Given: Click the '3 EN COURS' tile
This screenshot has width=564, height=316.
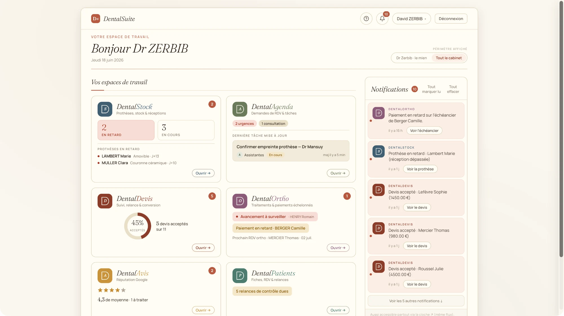Looking at the screenshot, I should pyautogui.click(x=186, y=130).
